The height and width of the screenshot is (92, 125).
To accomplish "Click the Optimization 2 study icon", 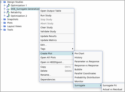I will click(x=8, y=16).
